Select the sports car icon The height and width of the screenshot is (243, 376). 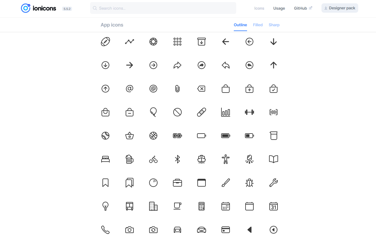pos(202,230)
